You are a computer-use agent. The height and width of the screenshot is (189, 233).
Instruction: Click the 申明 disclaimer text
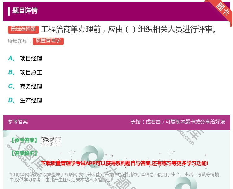[114, 177]
